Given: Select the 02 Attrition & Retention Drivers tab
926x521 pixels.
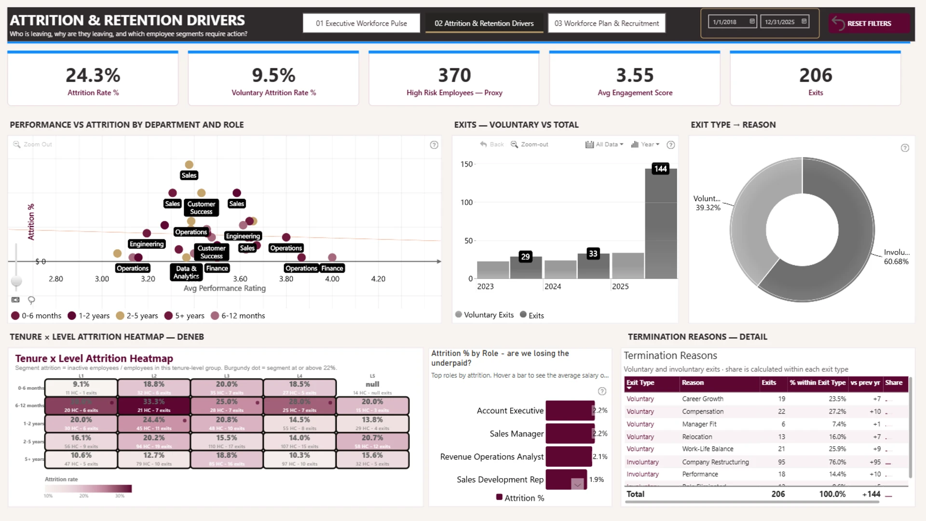Looking at the screenshot, I should [x=484, y=23].
